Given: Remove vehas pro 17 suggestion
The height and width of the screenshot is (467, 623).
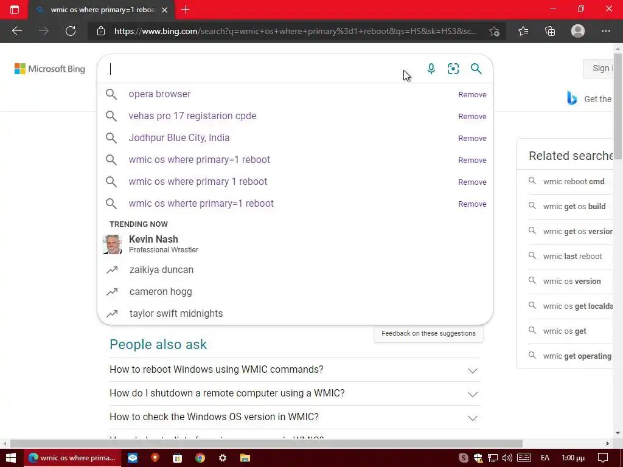Looking at the screenshot, I should (472, 116).
